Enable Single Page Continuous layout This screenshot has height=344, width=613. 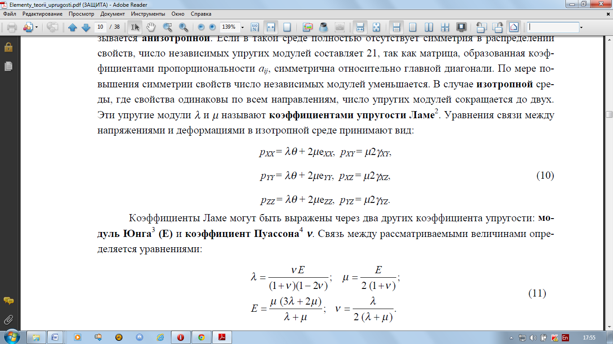396,27
